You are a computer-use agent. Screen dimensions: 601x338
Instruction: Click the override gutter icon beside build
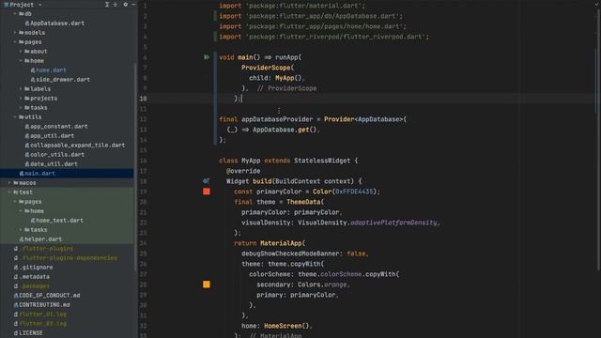207,181
